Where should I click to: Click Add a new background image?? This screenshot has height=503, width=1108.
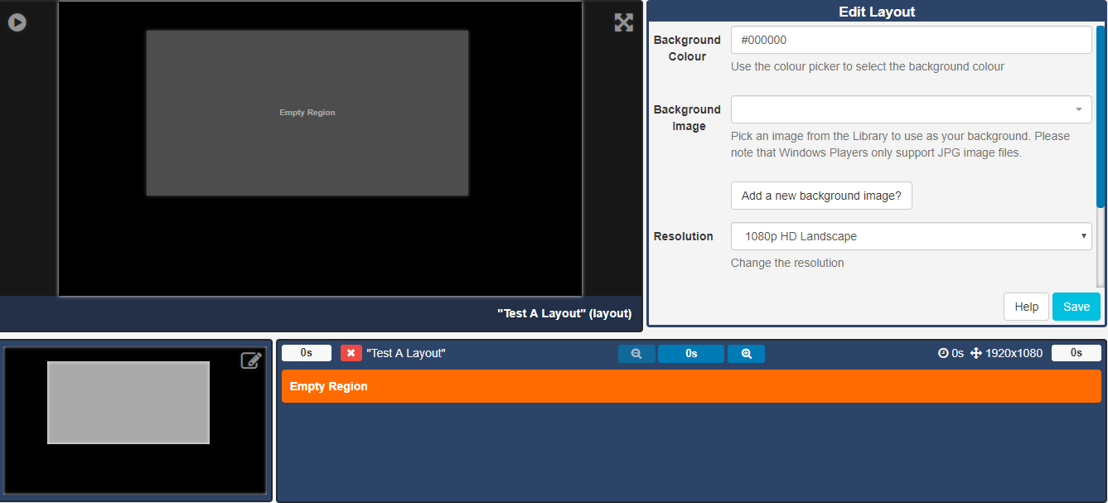tap(820, 195)
